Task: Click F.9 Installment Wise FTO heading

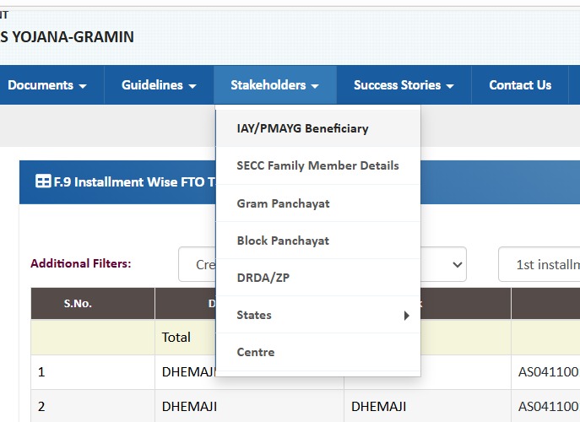Action: point(134,182)
